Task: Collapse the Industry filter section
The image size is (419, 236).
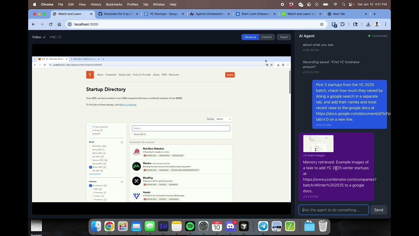Action: [122, 182]
